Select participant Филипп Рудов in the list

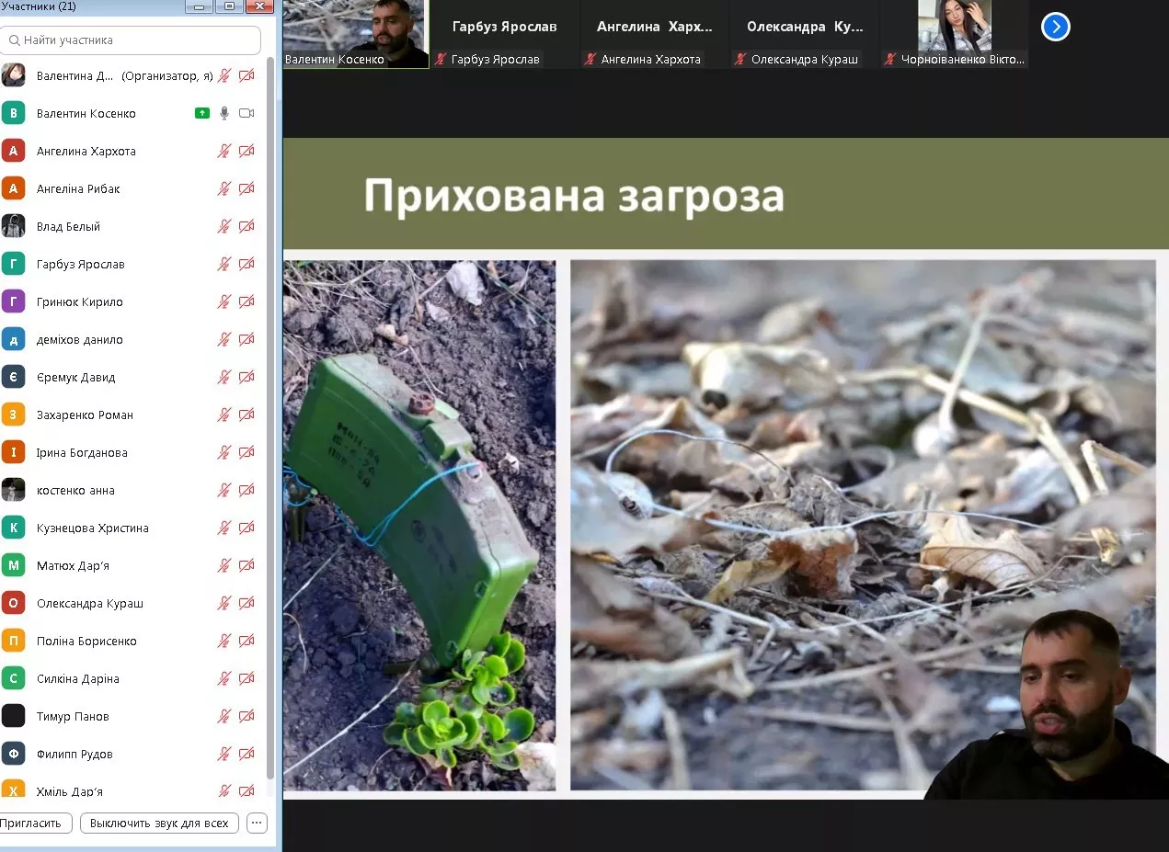[74, 754]
